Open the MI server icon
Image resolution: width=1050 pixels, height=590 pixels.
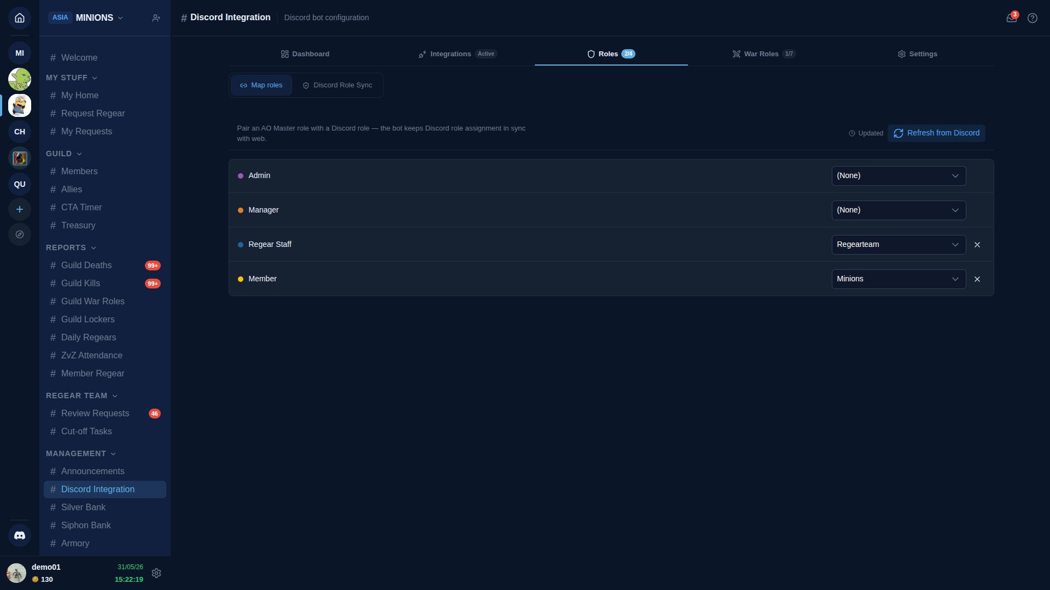20,53
